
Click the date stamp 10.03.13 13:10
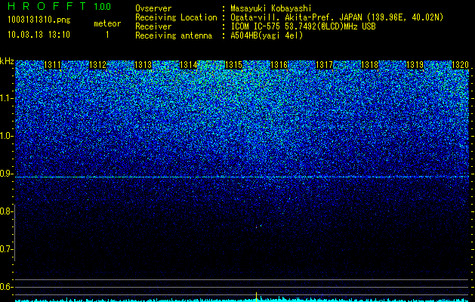[x=39, y=35]
